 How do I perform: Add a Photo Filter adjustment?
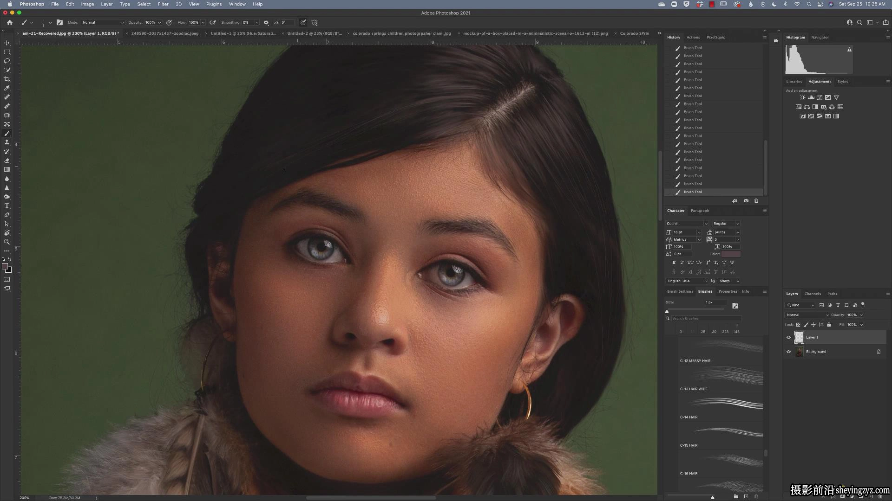(x=824, y=107)
